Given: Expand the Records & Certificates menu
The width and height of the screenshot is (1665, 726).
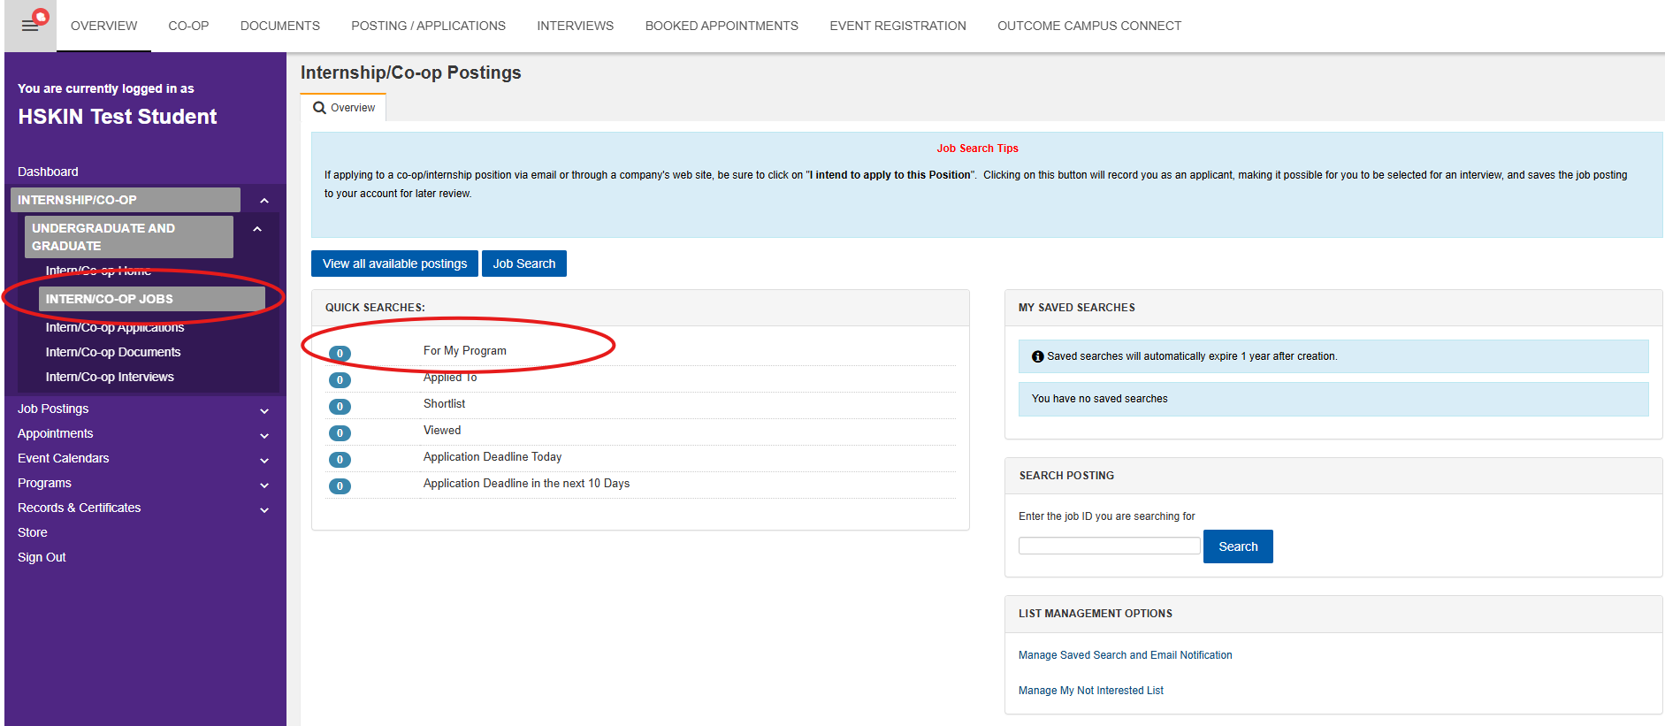Looking at the screenshot, I should click(263, 510).
